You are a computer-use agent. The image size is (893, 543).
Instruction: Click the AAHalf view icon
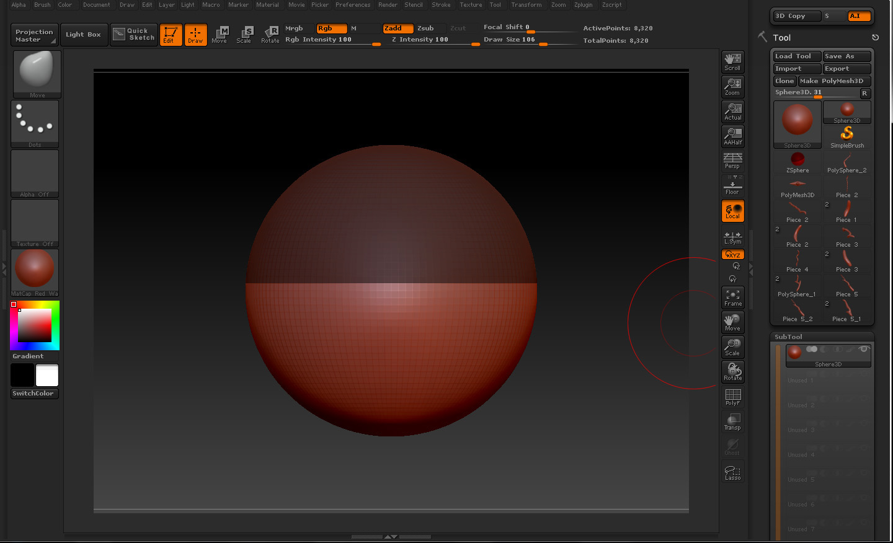tap(732, 136)
